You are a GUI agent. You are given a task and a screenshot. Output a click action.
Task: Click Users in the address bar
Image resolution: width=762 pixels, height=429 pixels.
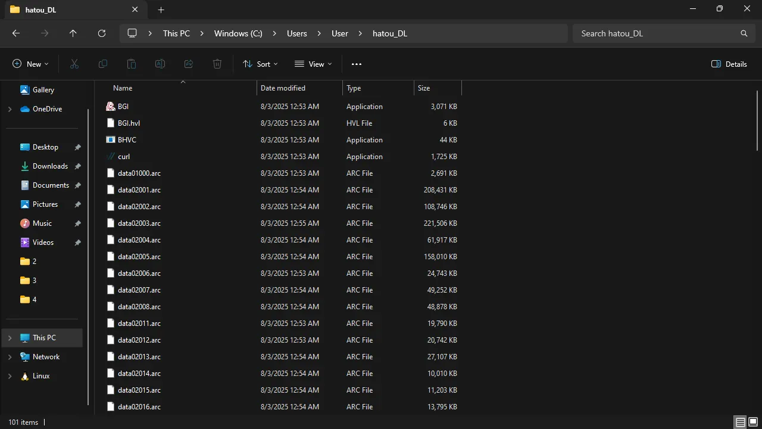click(x=297, y=33)
